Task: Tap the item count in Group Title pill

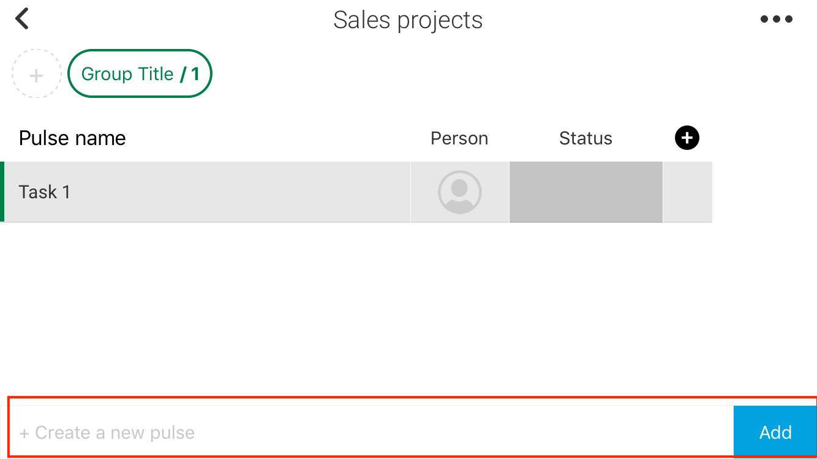Action: tap(190, 74)
